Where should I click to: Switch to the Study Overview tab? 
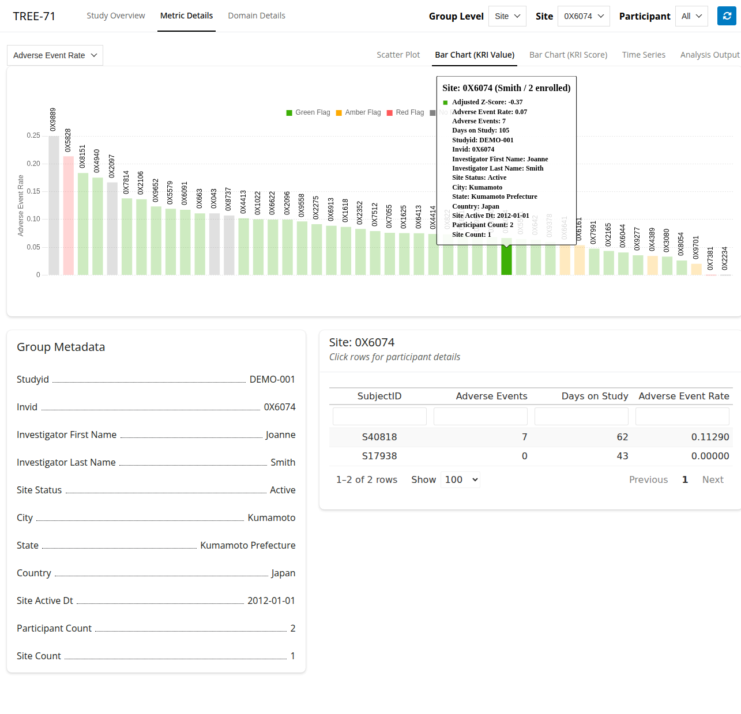pos(116,16)
